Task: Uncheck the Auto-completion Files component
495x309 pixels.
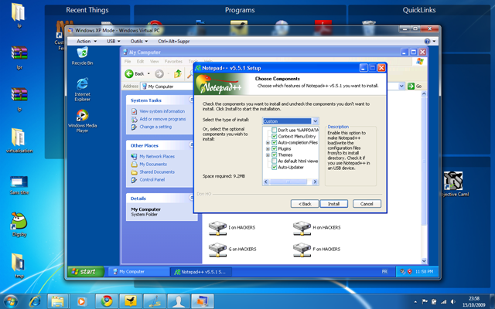Action: pos(275,142)
